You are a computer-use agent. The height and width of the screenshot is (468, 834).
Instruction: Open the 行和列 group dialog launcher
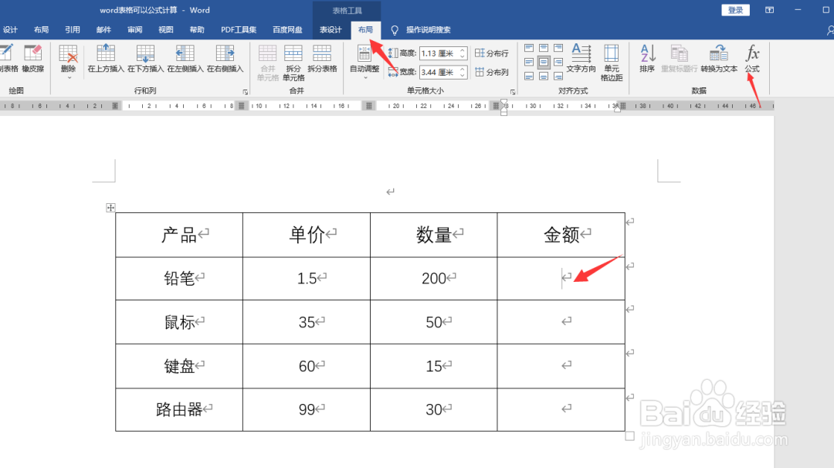coord(246,92)
